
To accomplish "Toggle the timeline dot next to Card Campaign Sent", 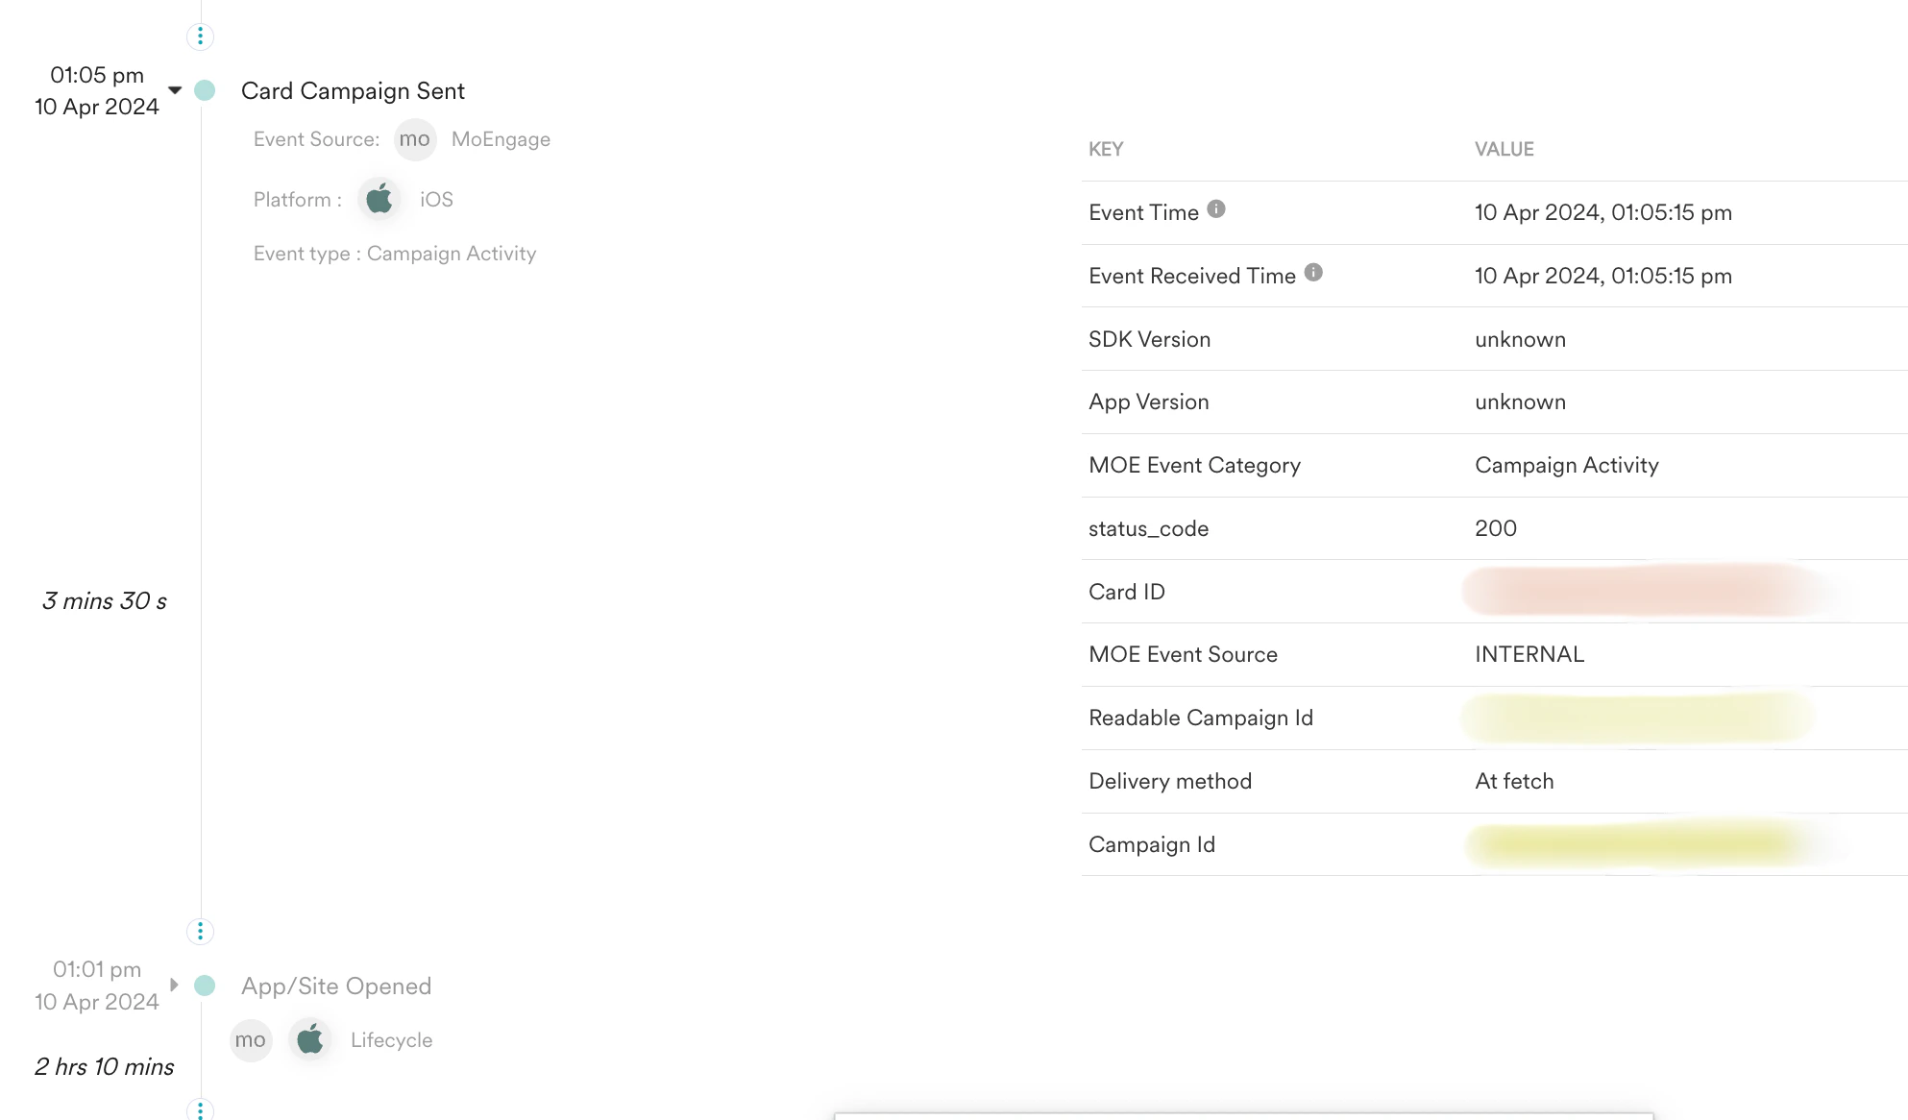I will pyautogui.click(x=205, y=89).
